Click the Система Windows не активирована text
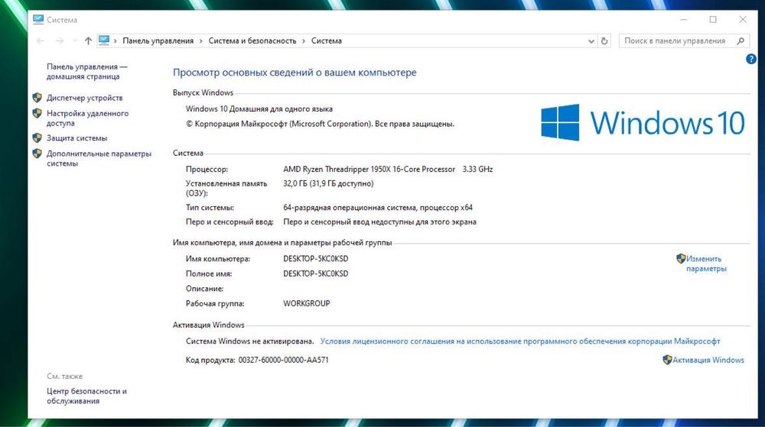 249,341
